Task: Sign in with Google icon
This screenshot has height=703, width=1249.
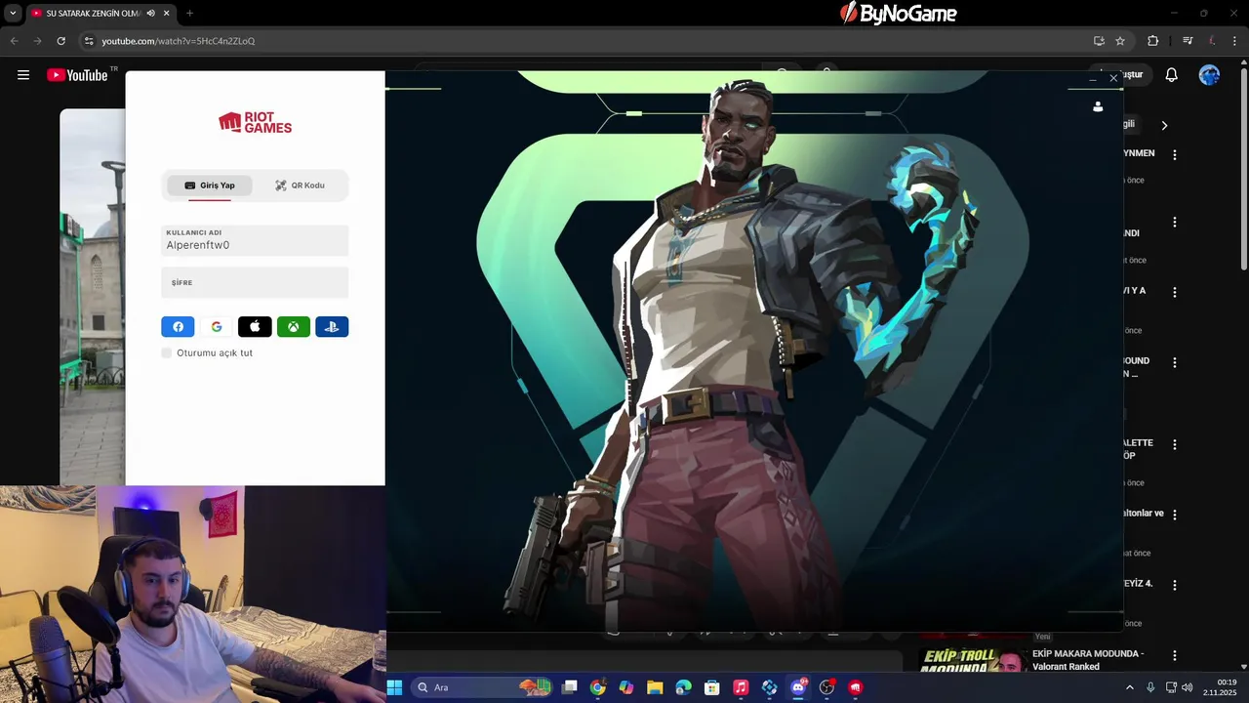Action: [x=217, y=327]
